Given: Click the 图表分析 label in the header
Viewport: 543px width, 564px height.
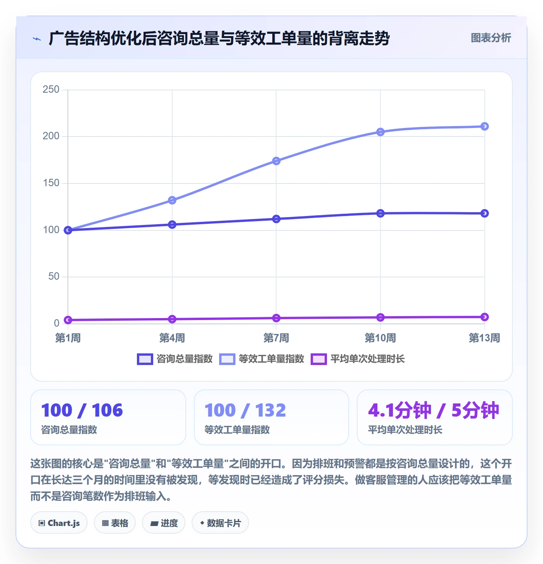Looking at the screenshot, I should pyautogui.click(x=491, y=38).
